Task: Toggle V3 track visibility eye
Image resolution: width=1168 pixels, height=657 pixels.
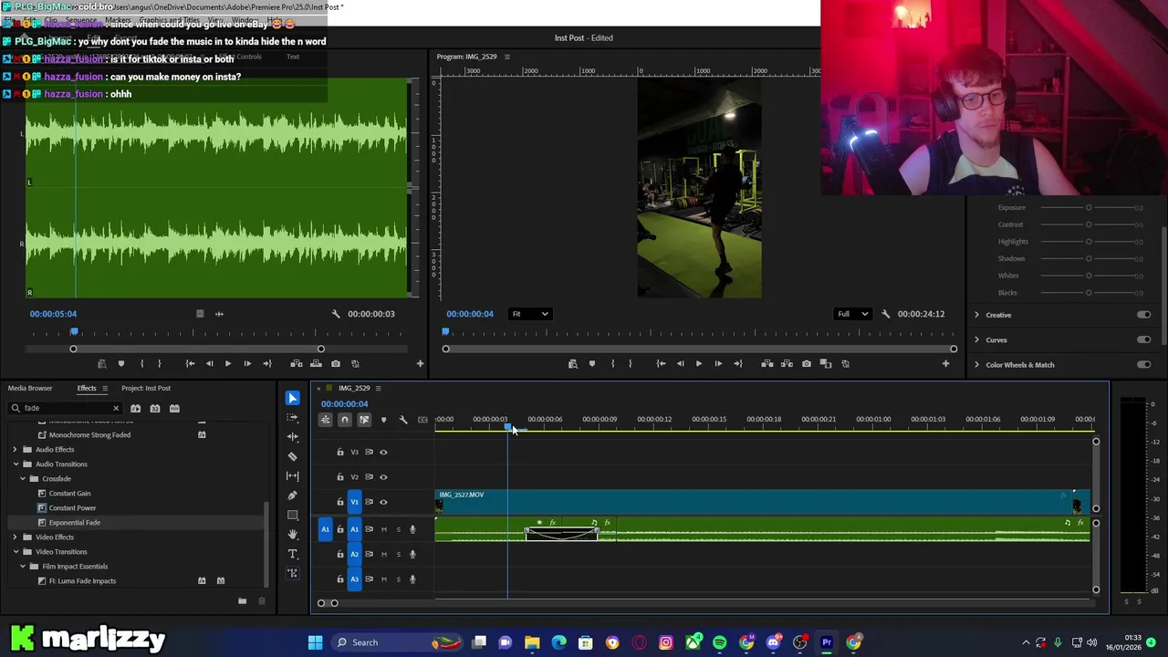Action: (x=383, y=452)
